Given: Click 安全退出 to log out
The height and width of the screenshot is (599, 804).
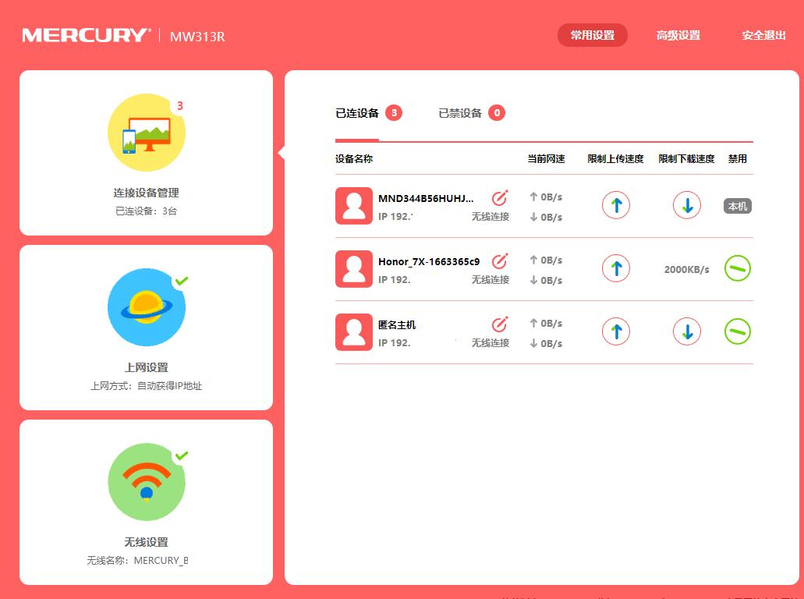Looking at the screenshot, I should [x=763, y=35].
